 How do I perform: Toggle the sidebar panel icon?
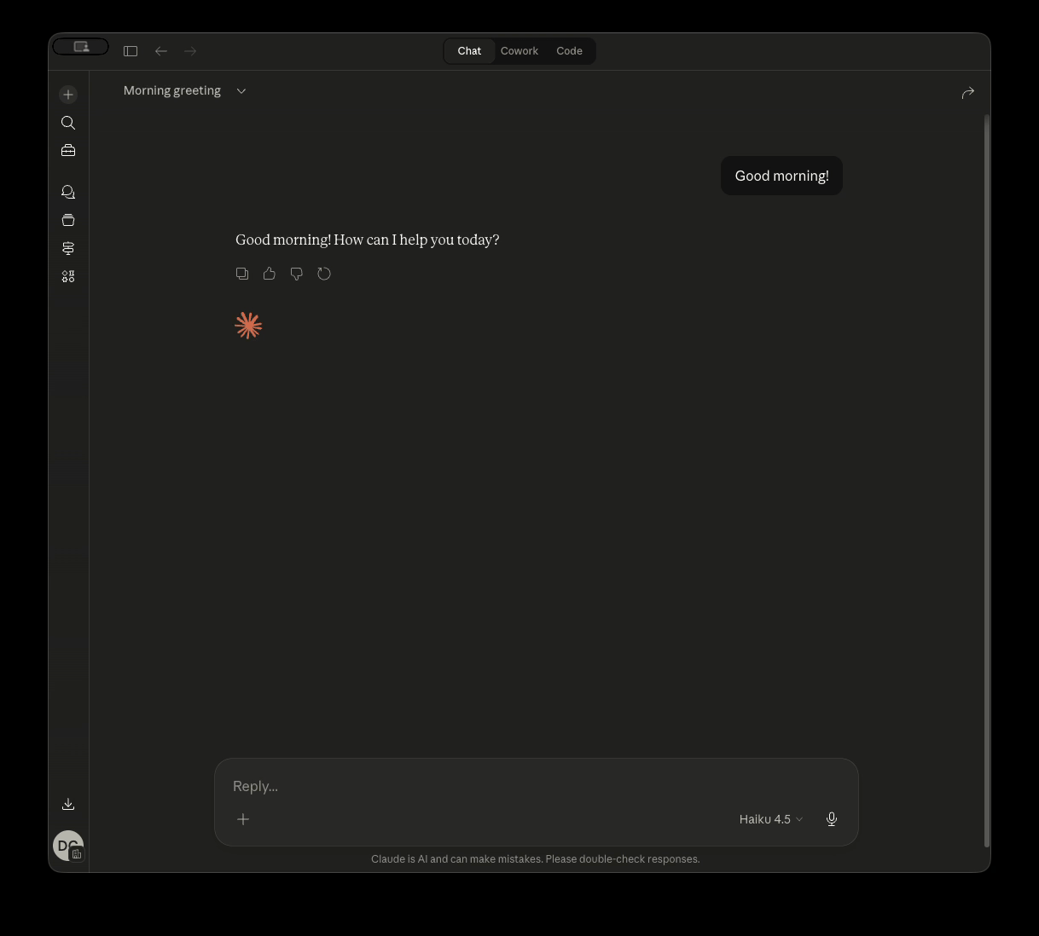click(131, 51)
